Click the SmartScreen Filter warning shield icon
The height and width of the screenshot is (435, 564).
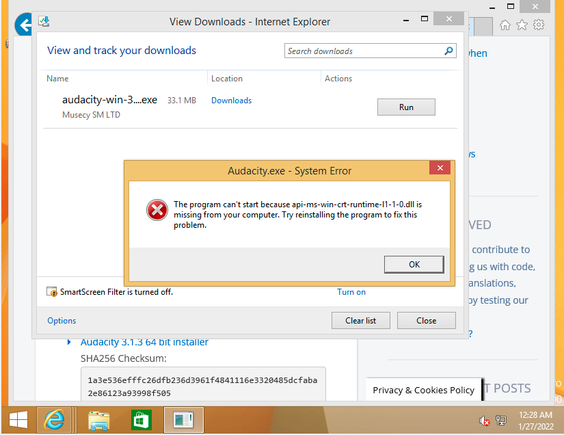coord(52,292)
